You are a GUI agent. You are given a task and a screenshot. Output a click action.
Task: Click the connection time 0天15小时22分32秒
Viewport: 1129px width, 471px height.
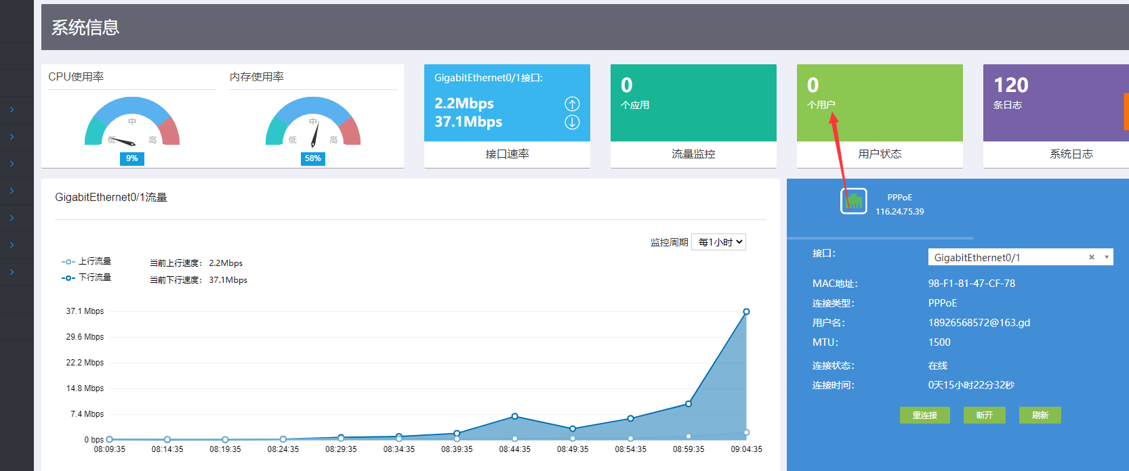pyautogui.click(x=971, y=385)
